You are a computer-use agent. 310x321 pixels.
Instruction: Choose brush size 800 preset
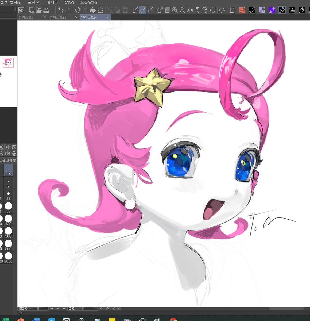tap(8, 245)
